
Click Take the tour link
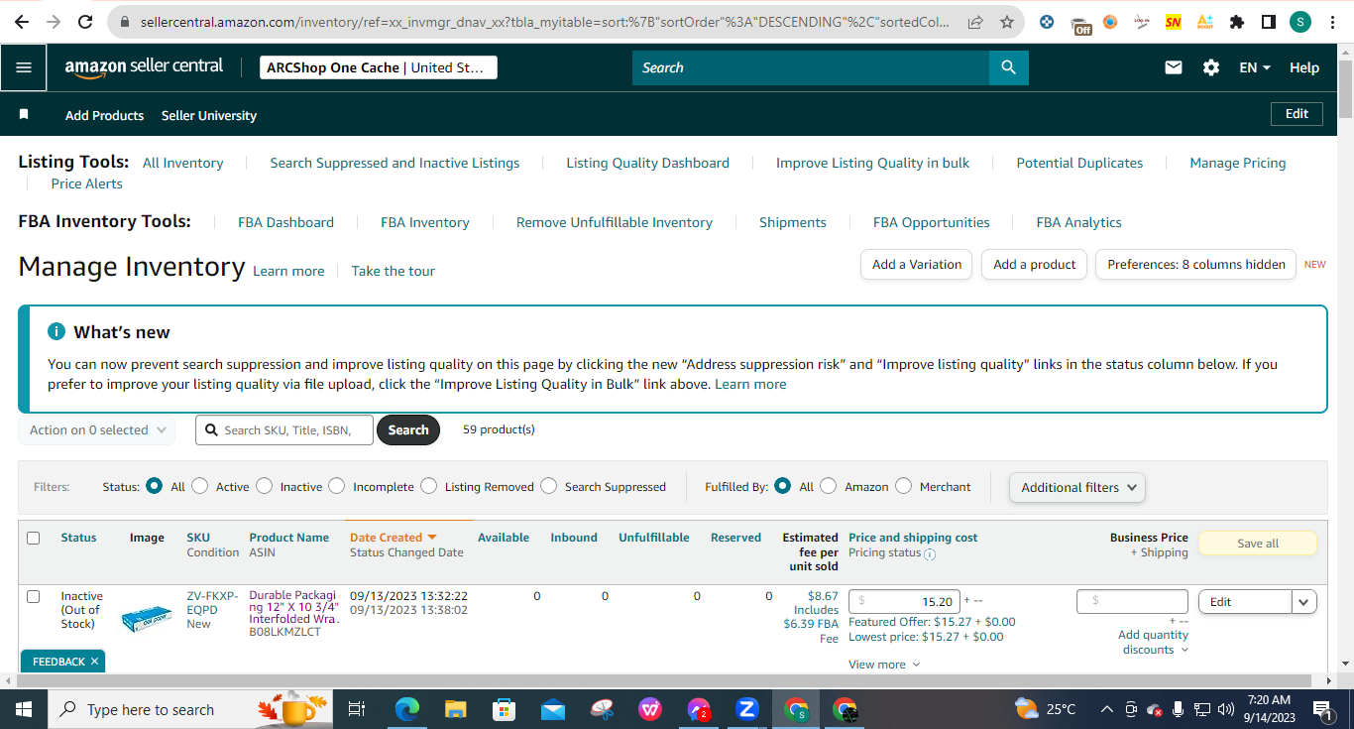pos(393,271)
